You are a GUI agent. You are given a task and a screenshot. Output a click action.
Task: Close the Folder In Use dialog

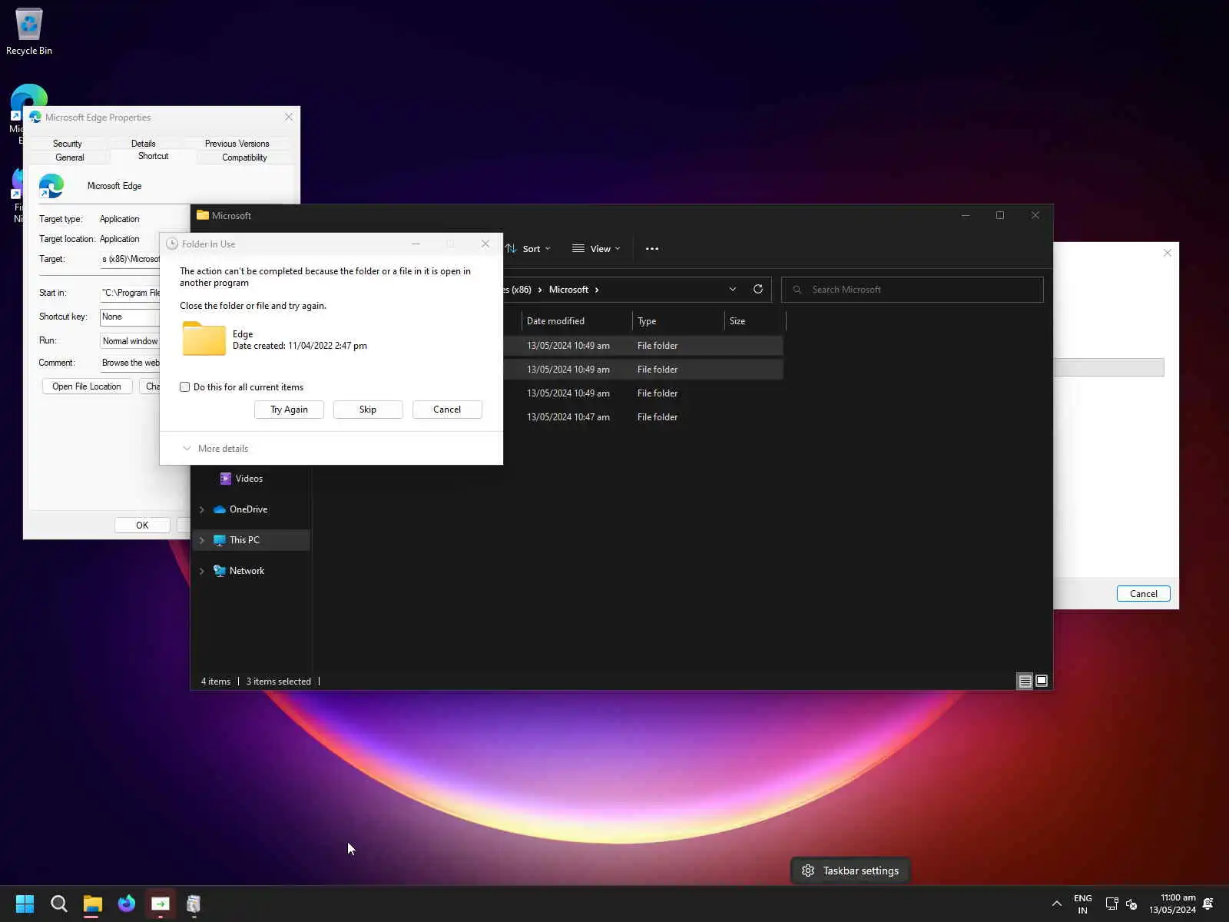[485, 244]
